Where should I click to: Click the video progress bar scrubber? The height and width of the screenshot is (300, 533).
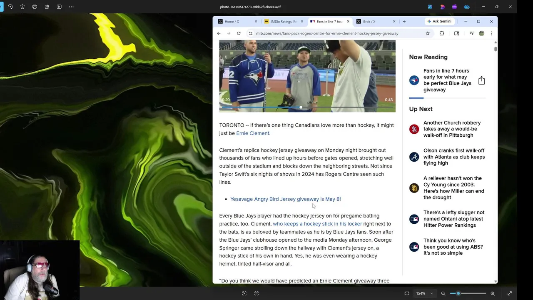pos(301,107)
